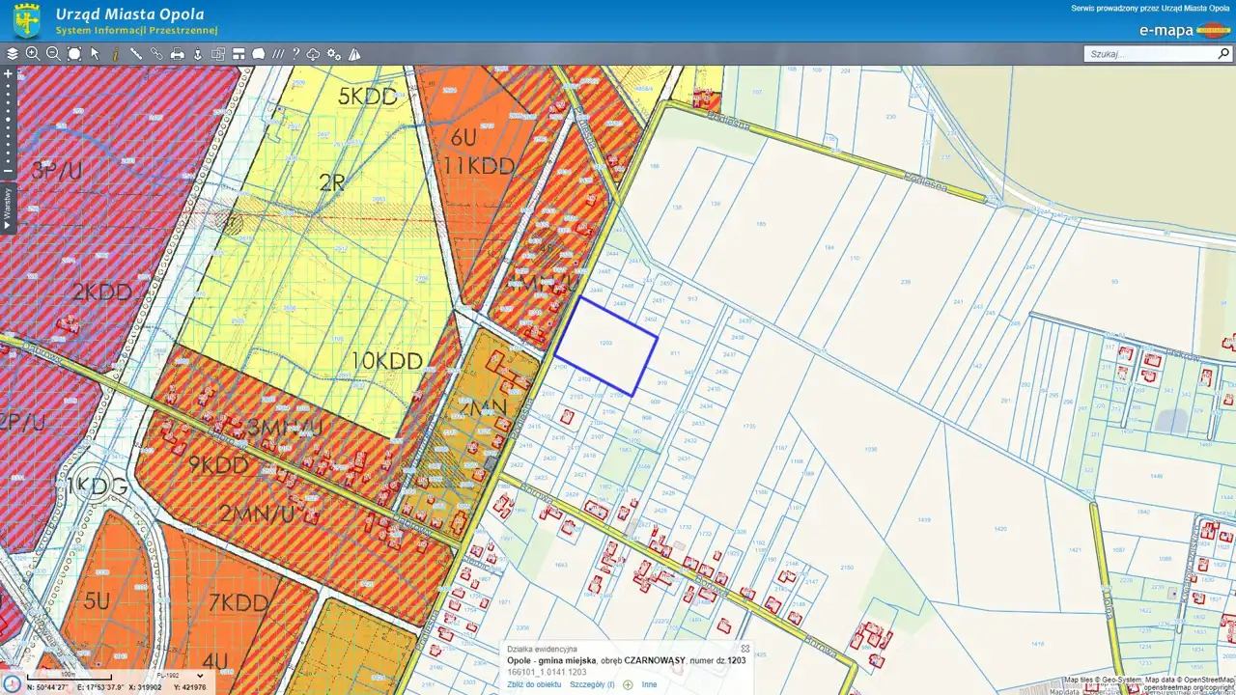Click the green plus icon in popup
Screen dimensions: 1236x695
click(628, 684)
